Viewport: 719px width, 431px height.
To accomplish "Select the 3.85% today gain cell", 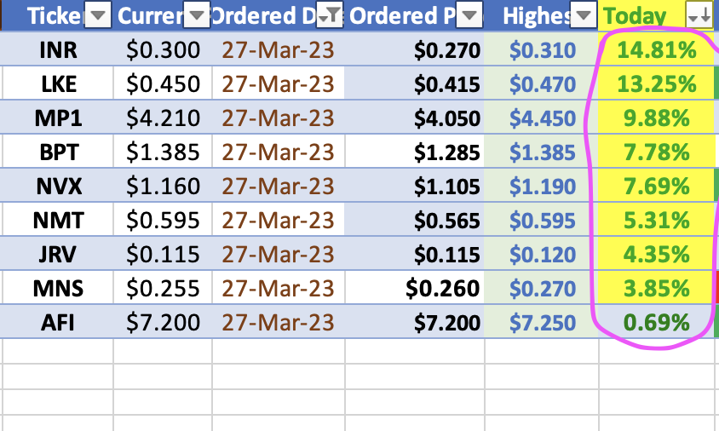I will point(656,288).
